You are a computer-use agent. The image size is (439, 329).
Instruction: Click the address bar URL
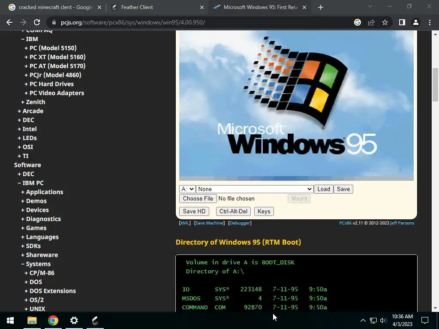tap(133, 22)
